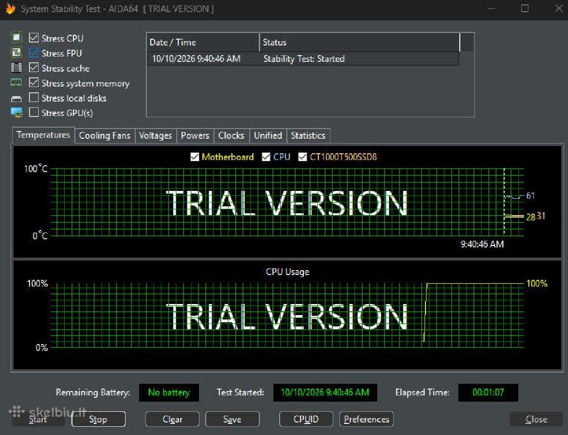The width and height of the screenshot is (568, 435).
Task: Stop the running stability test
Action: tap(99, 419)
